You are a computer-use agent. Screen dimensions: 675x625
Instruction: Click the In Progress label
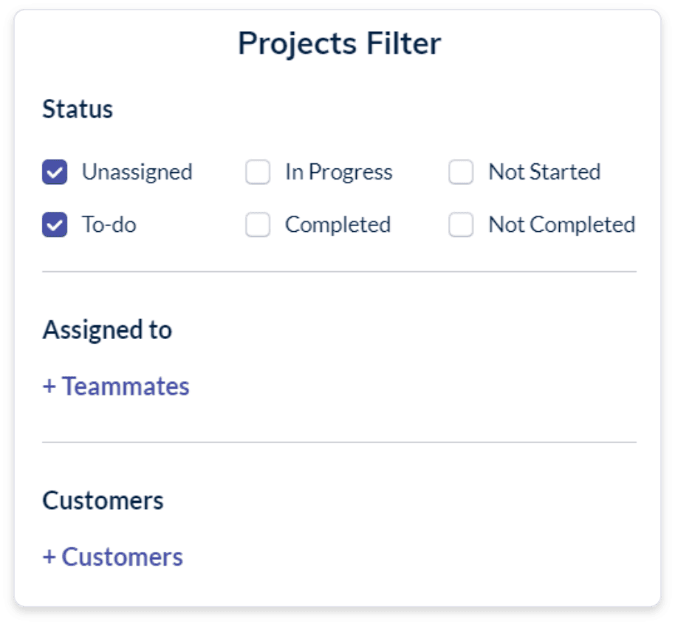(x=337, y=171)
